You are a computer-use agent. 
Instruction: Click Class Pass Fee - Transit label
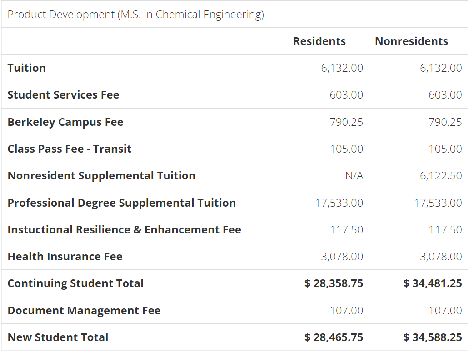[x=70, y=149]
